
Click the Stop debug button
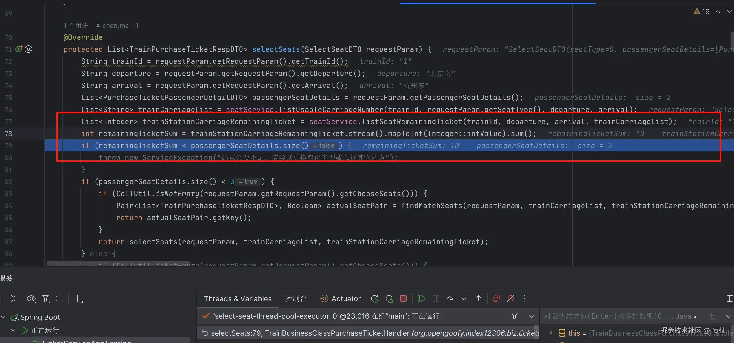pos(403,298)
